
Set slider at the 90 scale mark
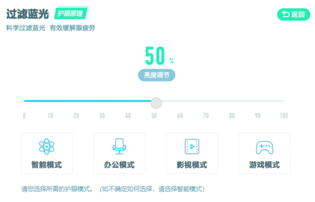(258, 116)
